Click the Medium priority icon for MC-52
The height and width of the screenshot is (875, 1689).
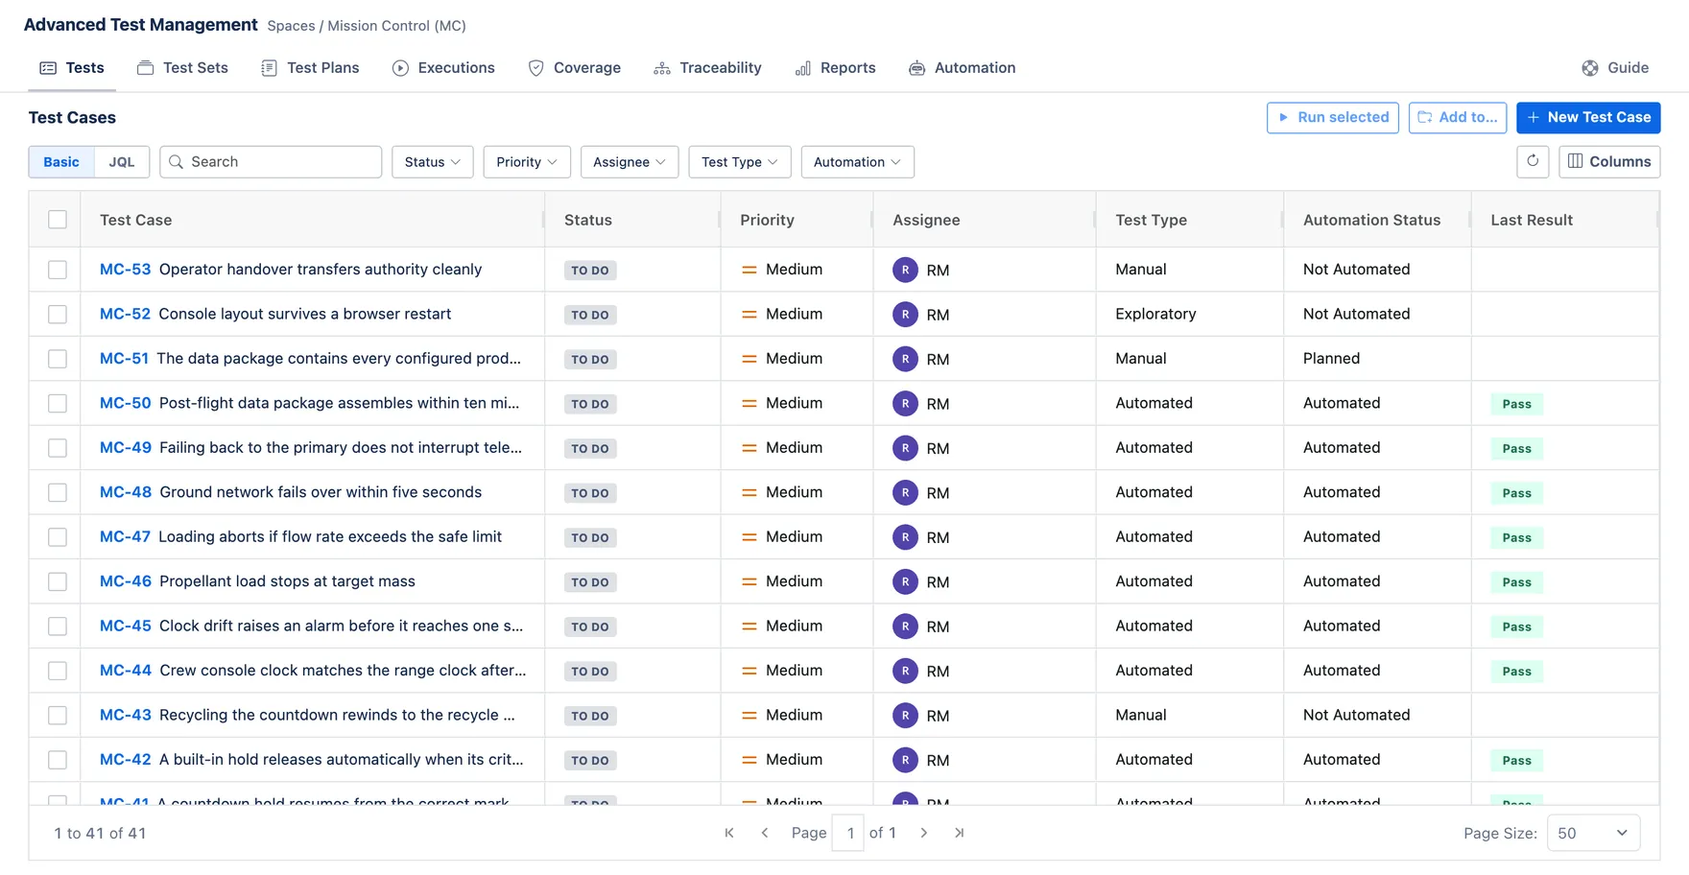click(749, 315)
